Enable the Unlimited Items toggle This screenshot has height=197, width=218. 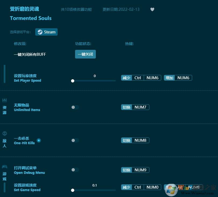(75, 107)
